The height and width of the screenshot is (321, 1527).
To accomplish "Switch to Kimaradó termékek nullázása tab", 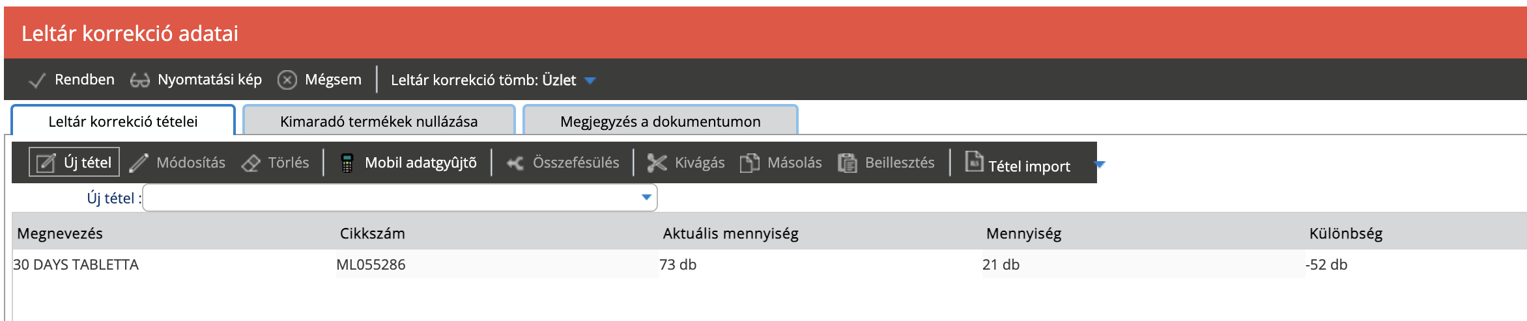I will [378, 122].
